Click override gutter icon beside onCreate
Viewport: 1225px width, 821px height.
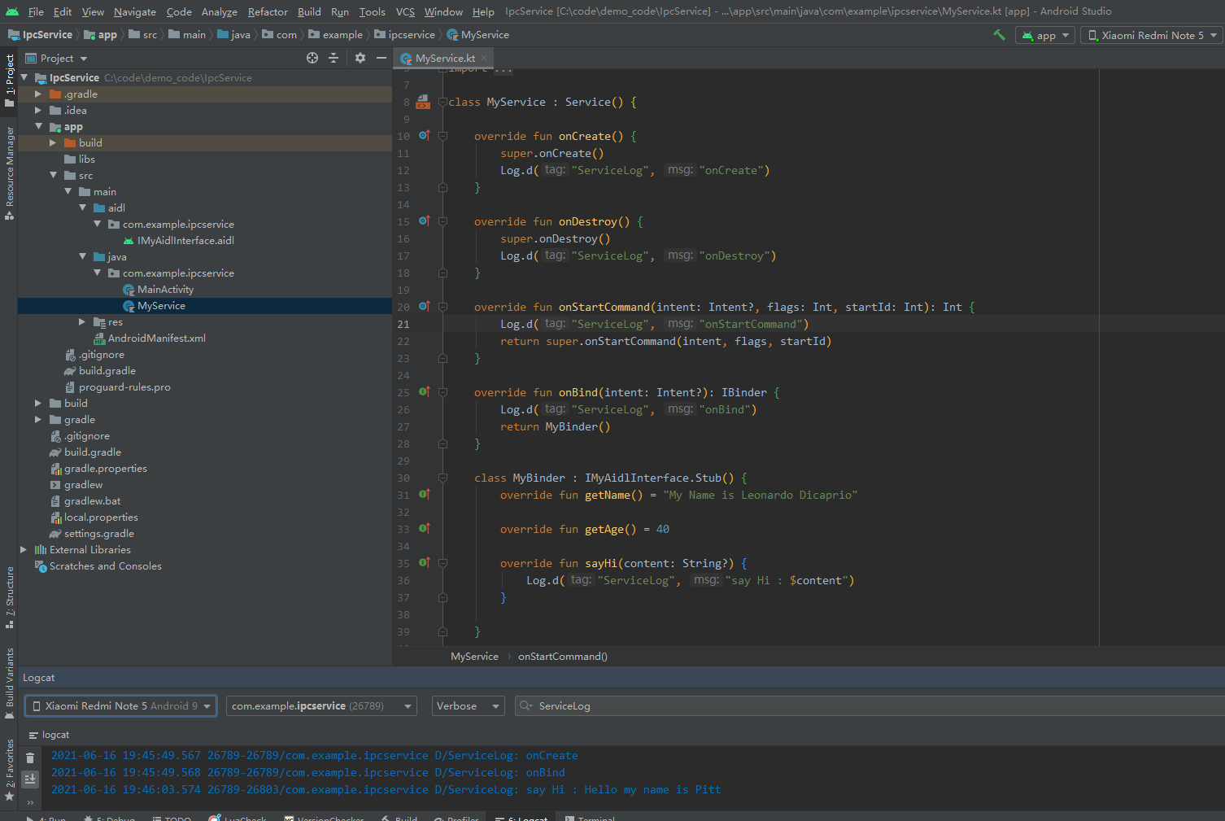[x=424, y=136]
